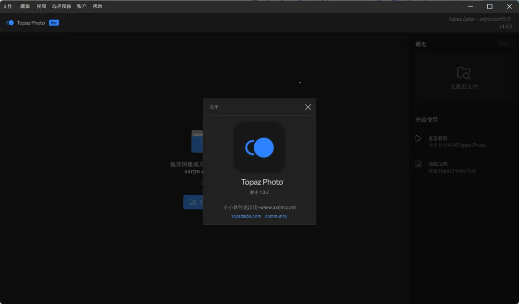519x304 pixels.
Task: Click the 最近 heading
Action: pyautogui.click(x=420, y=44)
